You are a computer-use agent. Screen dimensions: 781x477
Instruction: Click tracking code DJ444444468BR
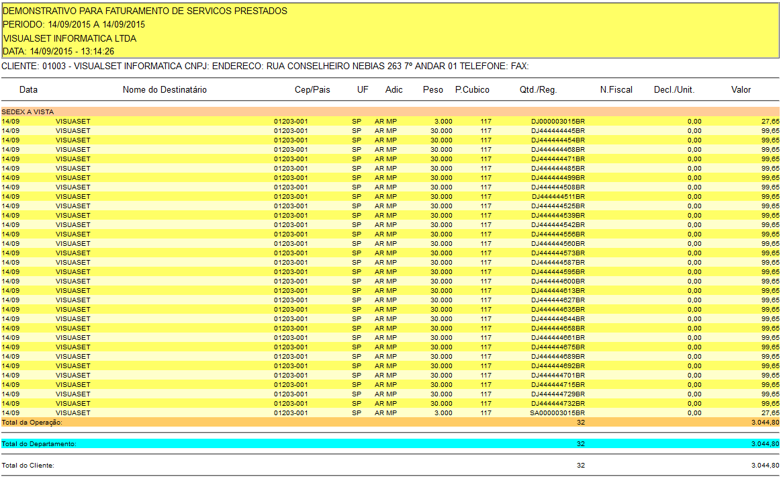point(558,150)
